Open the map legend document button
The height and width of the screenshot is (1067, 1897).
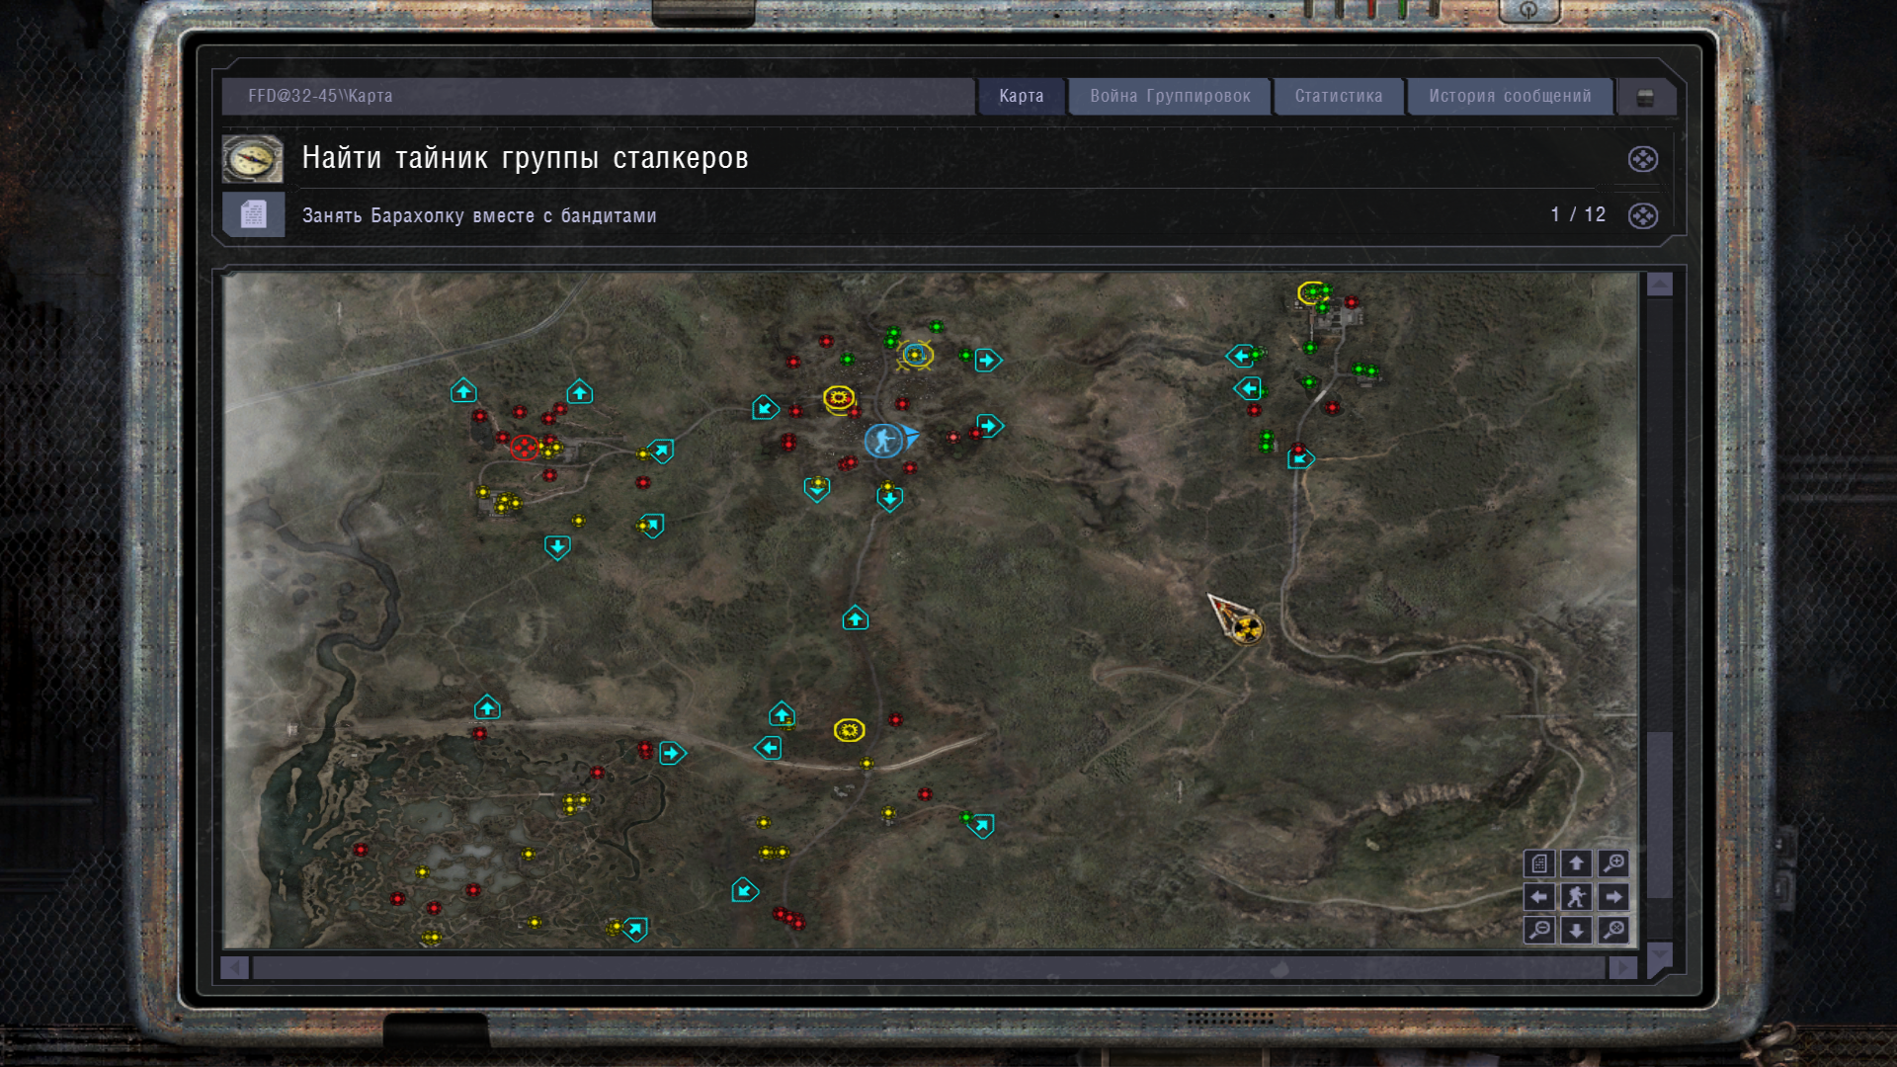pyautogui.click(x=1539, y=863)
